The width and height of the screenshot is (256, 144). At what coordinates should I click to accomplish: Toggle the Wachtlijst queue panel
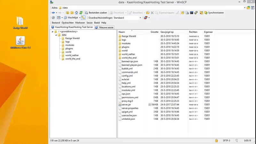coord(71,18)
